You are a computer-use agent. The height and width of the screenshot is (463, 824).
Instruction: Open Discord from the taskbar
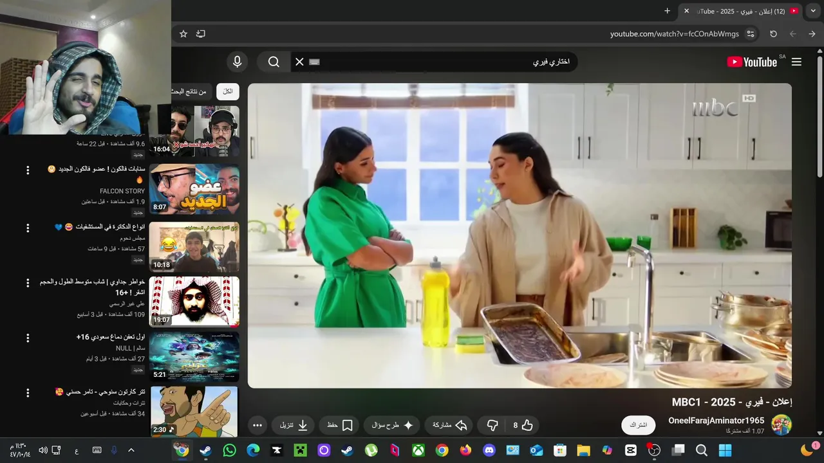pos(489,450)
